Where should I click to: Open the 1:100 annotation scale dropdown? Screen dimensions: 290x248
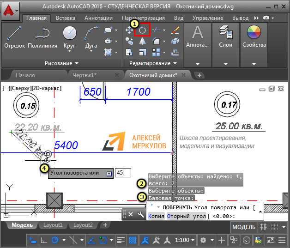coord(185,240)
